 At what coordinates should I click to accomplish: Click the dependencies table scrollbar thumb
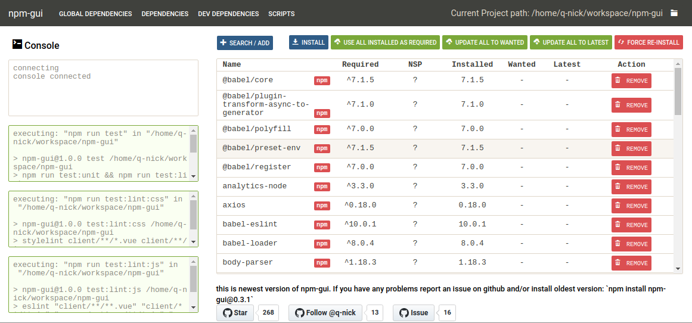(x=678, y=91)
